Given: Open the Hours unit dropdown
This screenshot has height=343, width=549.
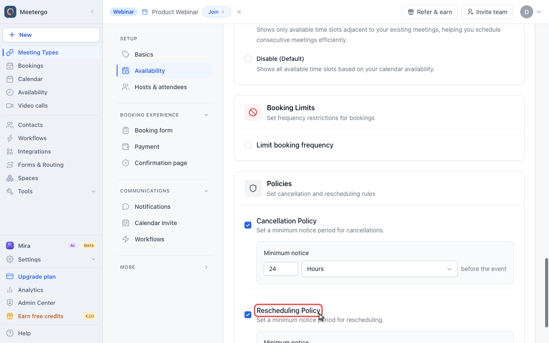Looking at the screenshot, I should 380,269.
